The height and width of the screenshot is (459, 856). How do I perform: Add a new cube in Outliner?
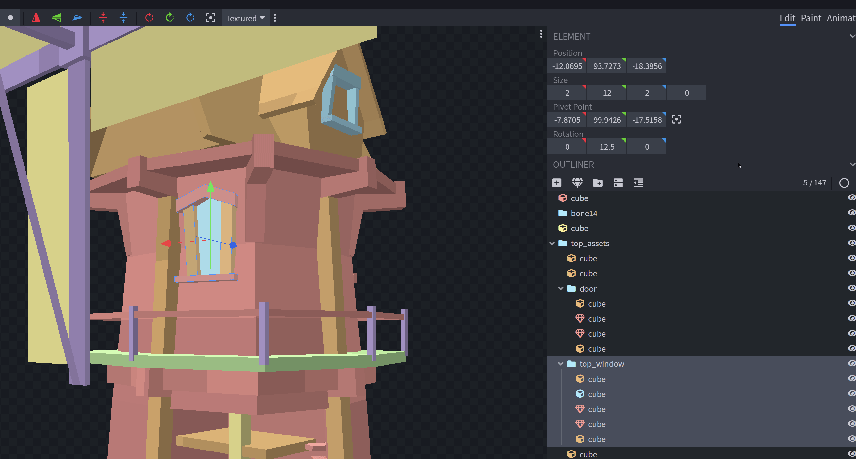pyautogui.click(x=557, y=183)
